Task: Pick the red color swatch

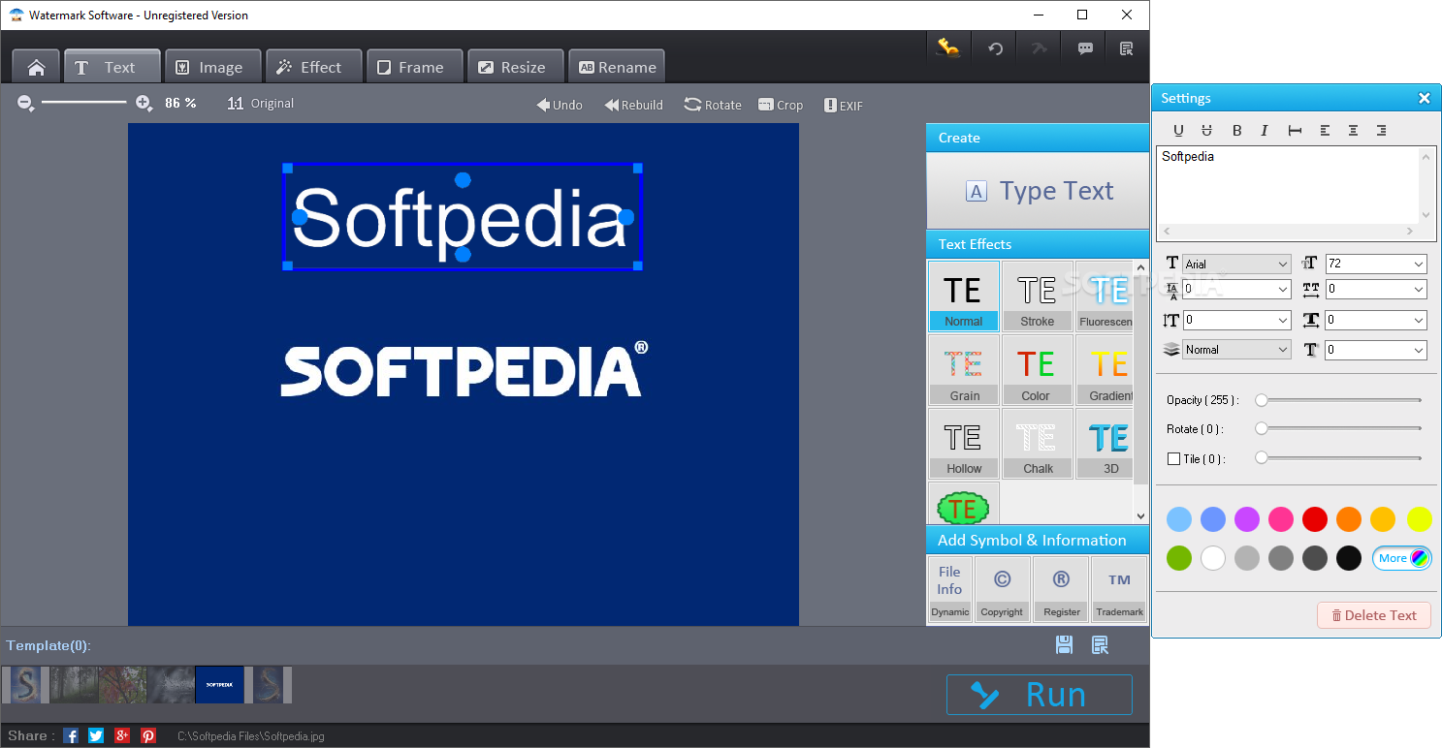Action: click(x=1315, y=519)
